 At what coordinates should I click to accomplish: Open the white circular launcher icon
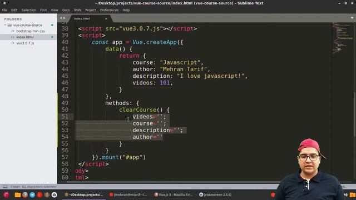coord(54,194)
